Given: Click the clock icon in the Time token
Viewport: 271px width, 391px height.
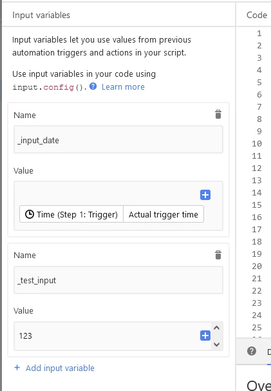Looking at the screenshot, I should (30, 214).
